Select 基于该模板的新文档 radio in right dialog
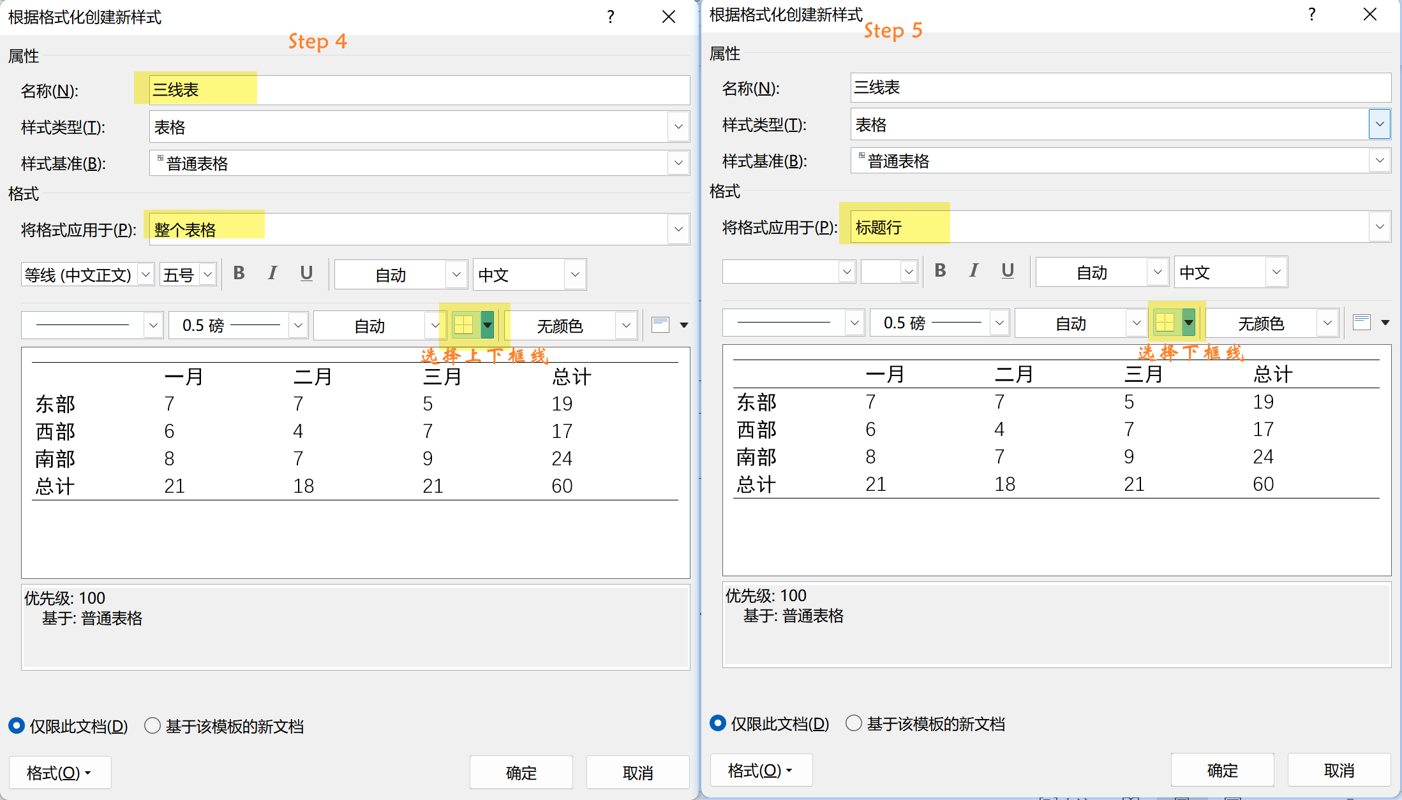1402x800 pixels. coord(853,723)
